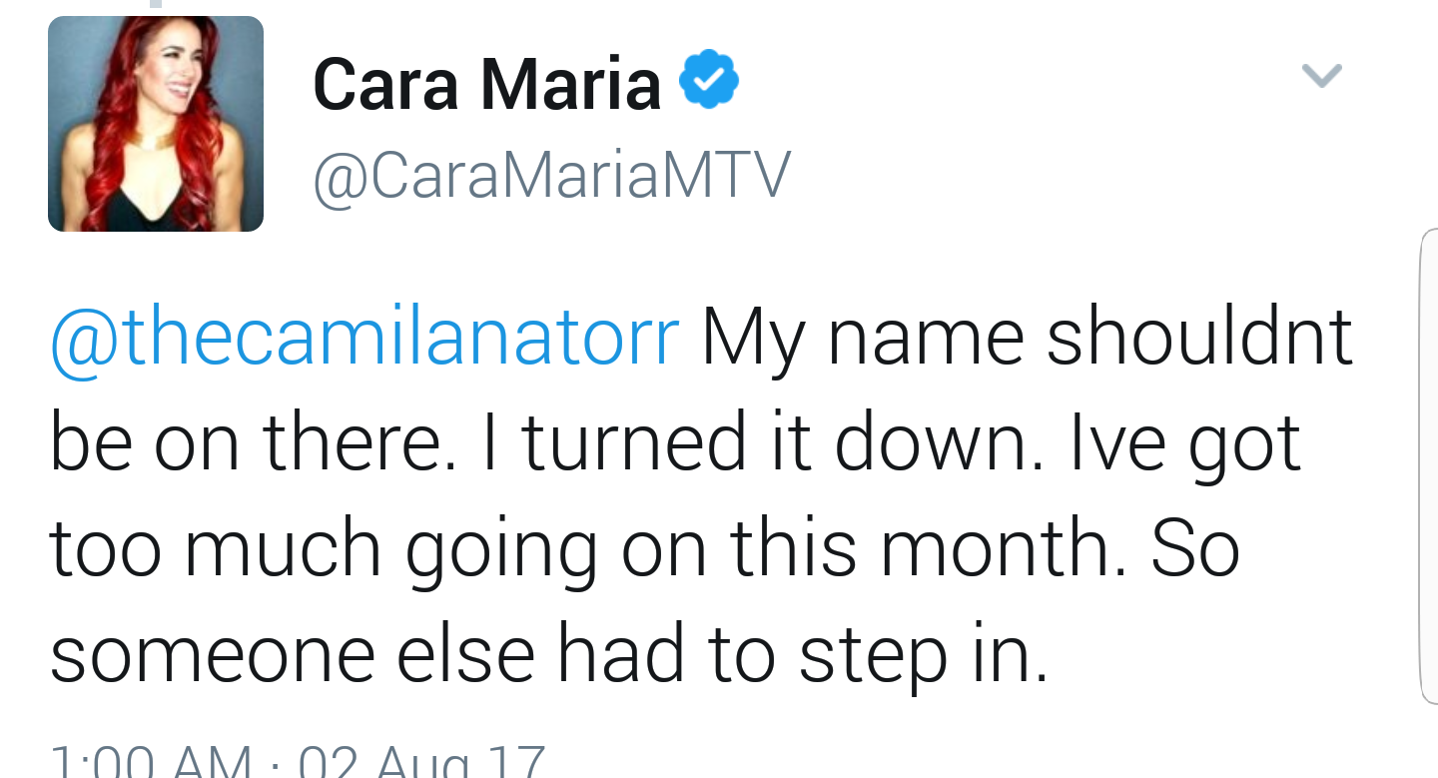Tap the blue verified badge

pyautogui.click(x=709, y=79)
